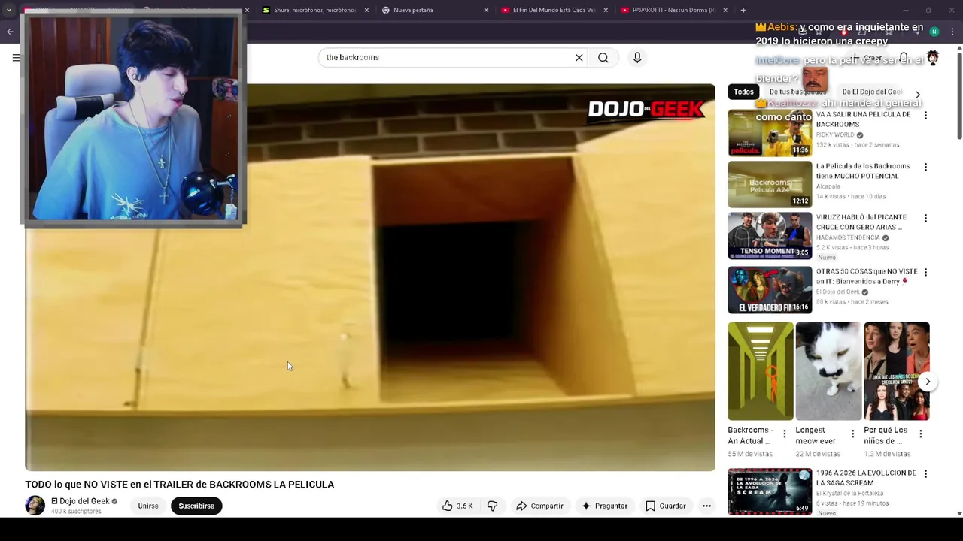Click the Guardar save button

pos(666,506)
